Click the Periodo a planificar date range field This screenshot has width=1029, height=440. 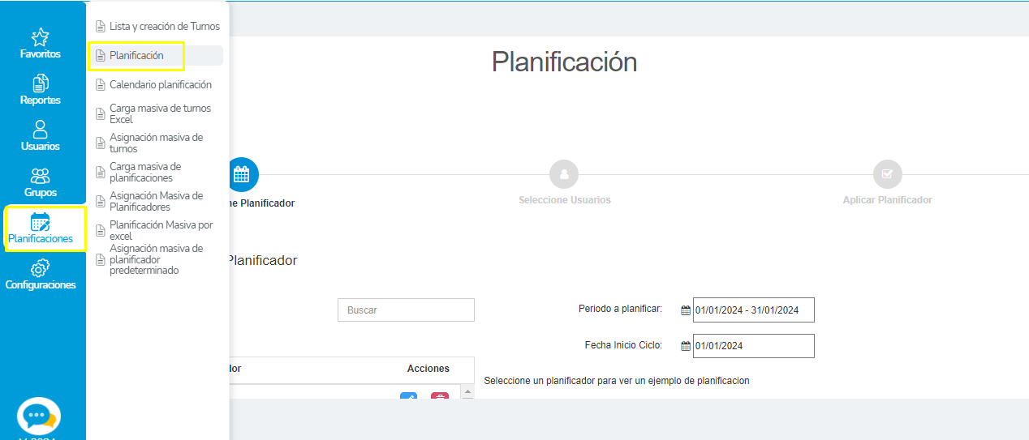pos(752,310)
